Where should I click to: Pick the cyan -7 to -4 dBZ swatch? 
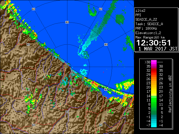coord(154,125)
